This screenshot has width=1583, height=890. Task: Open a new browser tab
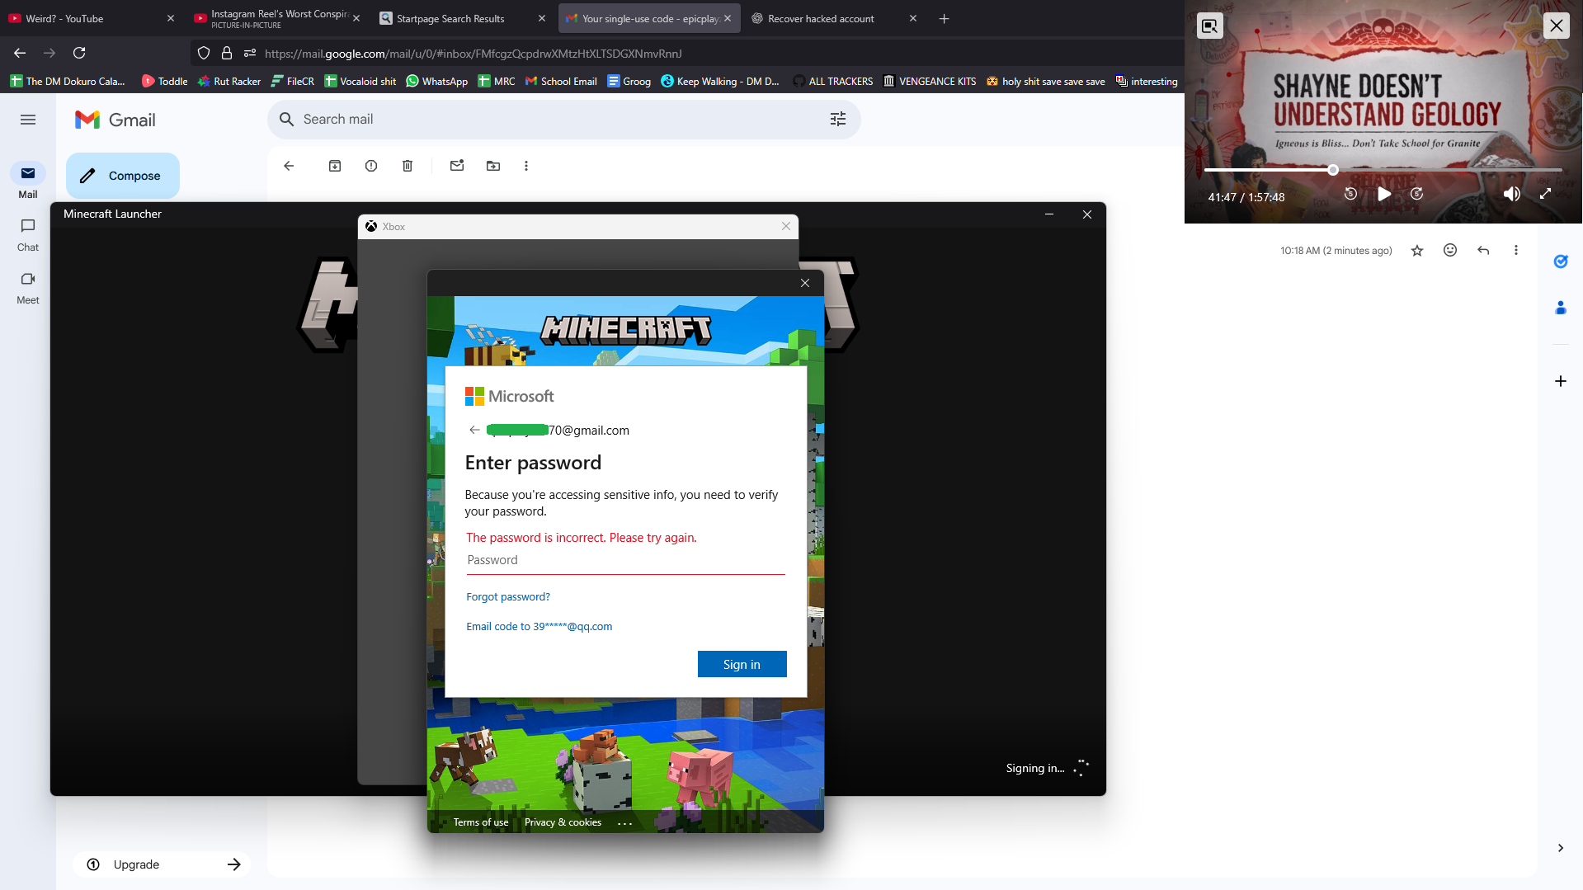coord(945,18)
